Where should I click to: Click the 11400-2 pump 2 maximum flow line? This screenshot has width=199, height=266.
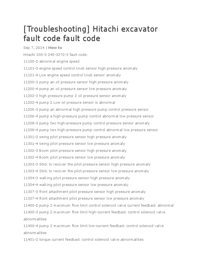pyautogui.click(x=98, y=205)
